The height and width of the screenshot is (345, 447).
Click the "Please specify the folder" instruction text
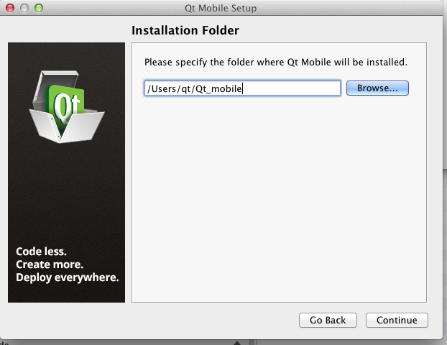pos(276,63)
